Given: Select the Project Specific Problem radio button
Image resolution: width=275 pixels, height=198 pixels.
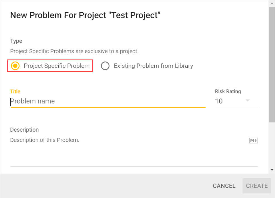Looking at the screenshot, I should tap(15, 66).
